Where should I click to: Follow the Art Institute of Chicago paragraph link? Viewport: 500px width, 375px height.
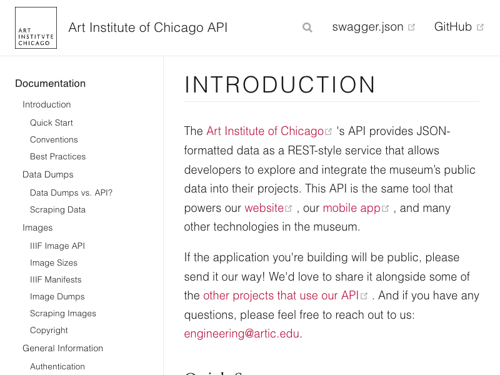tap(265, 131)
